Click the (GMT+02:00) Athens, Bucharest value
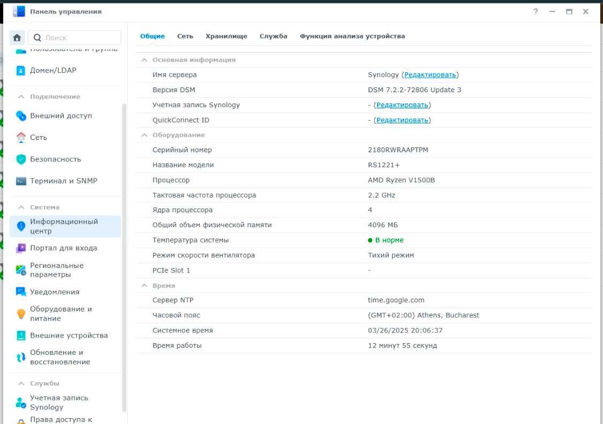Image resolution: width=603 pixels, height=424 pixels. (x=424, y=315)
